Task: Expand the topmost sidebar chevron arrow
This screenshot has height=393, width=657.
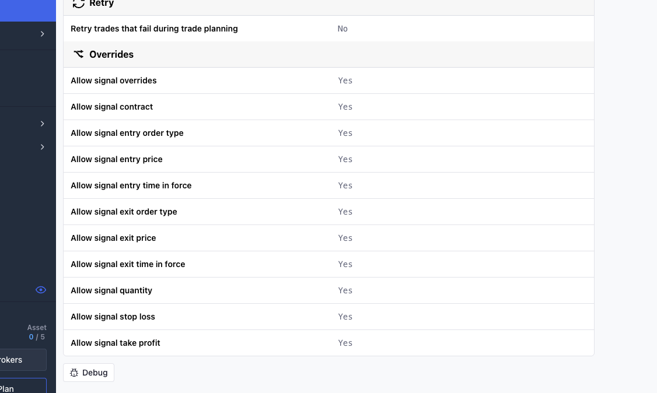Action: [42, 34]
